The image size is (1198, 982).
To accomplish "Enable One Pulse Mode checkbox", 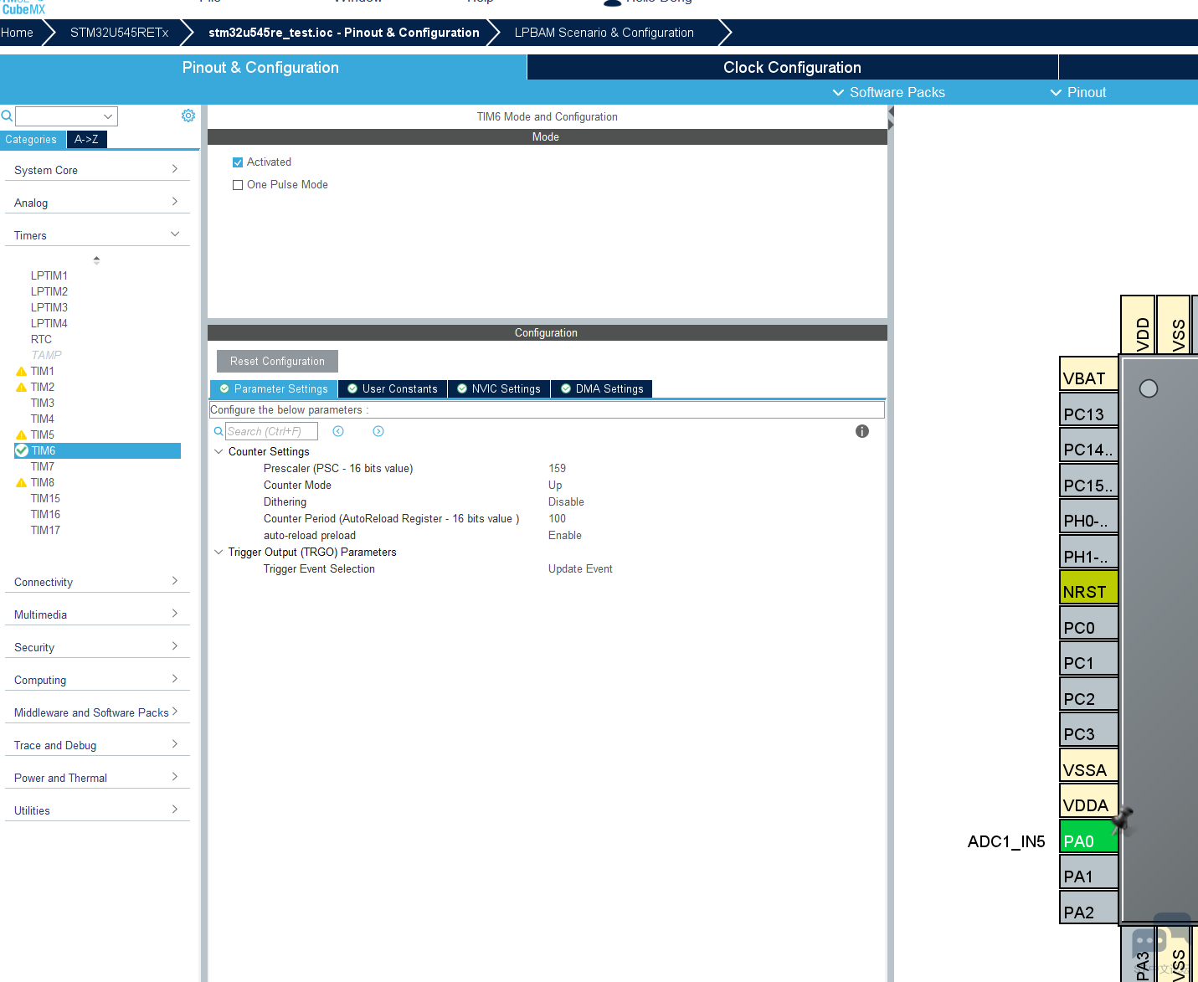I will point(238,185).
